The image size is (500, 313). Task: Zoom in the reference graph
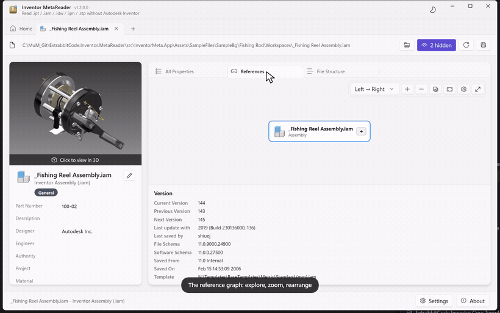pyautogui.click(x=407, y=89)
